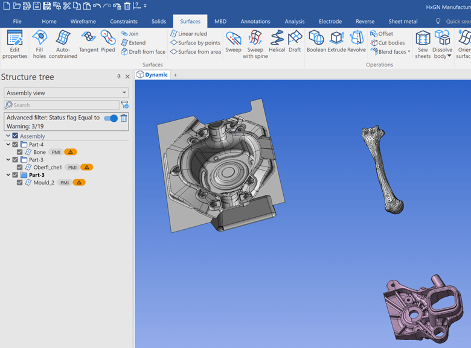Click Draft from face command
471x348 pixels.
pyautogui.click(x=143, y=52)
